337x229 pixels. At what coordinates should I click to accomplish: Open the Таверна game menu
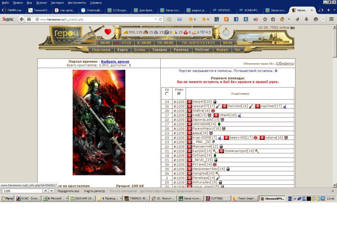tap(159, 50)
